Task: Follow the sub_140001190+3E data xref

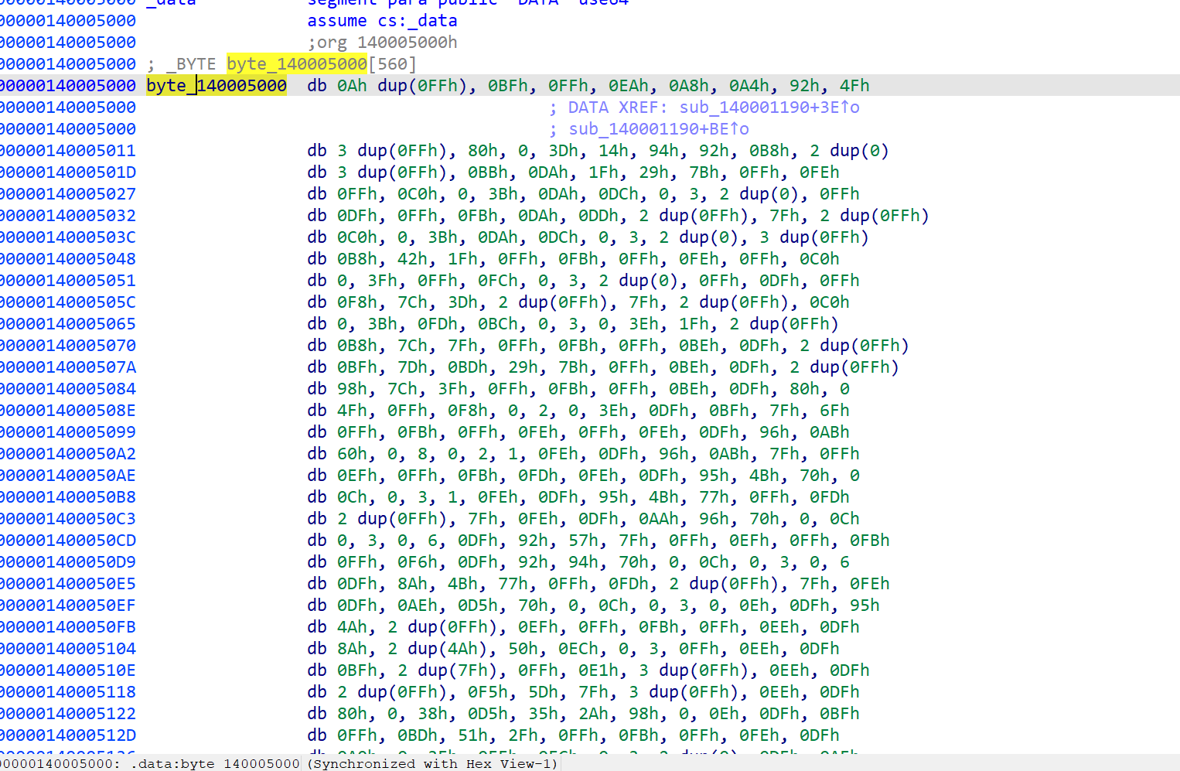Action: pyautogui.click(x=769, y=107)
